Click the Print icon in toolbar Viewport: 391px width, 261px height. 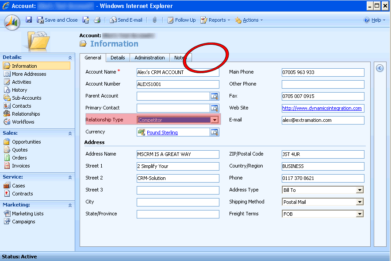coord(97,20)
